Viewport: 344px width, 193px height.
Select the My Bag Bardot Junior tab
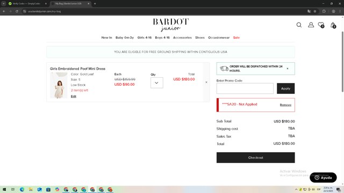[68, 4]
